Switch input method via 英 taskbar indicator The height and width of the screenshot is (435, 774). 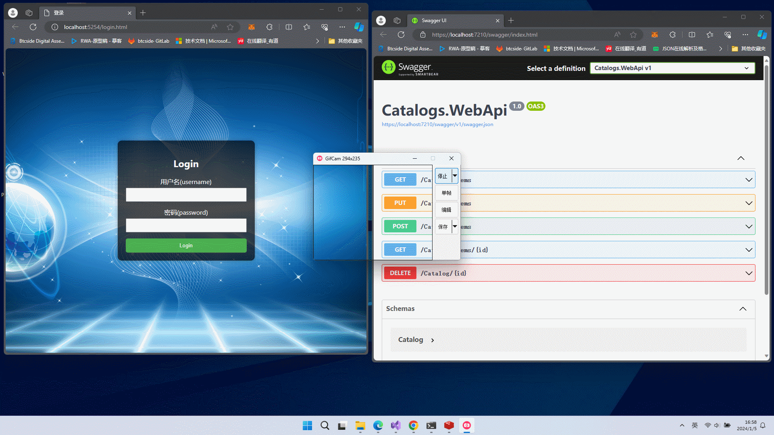694,425
